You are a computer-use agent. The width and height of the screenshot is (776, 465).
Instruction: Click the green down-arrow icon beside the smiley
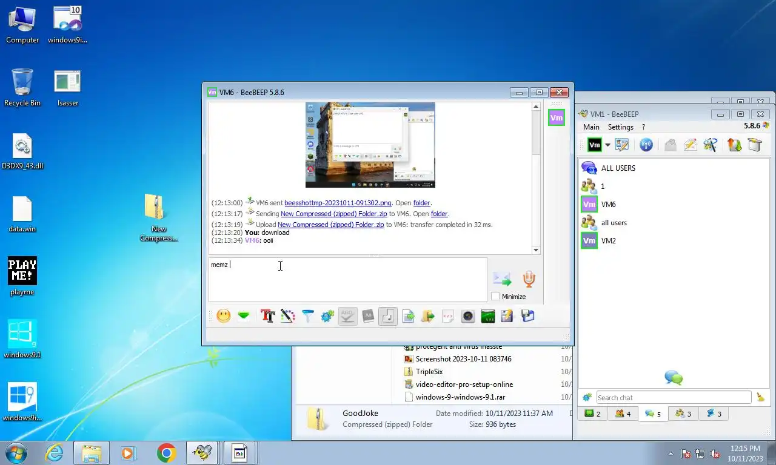tap(244, 316)
